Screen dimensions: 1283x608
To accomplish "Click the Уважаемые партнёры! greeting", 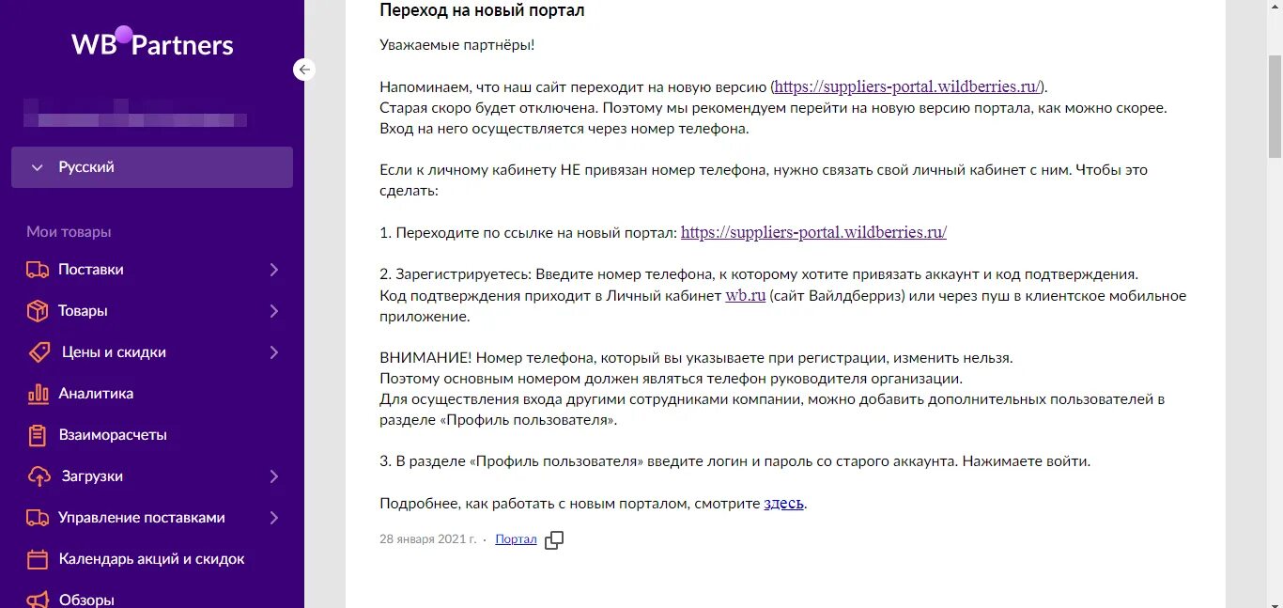I will click(x=456, y=44).
